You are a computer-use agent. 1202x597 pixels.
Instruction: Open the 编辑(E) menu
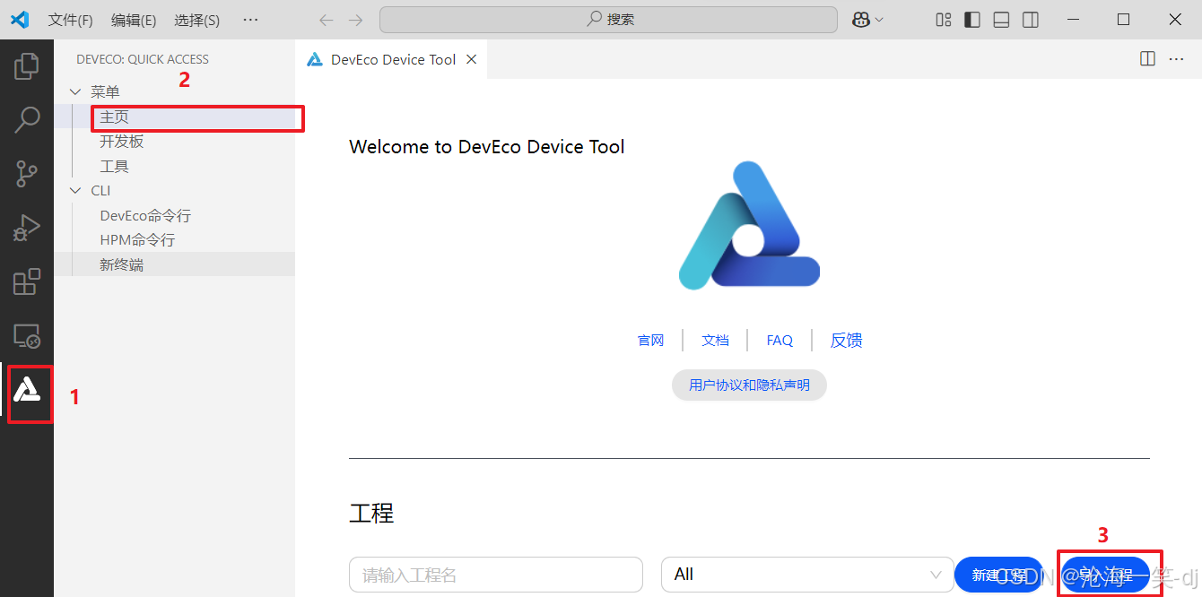(x=134, y=20)
